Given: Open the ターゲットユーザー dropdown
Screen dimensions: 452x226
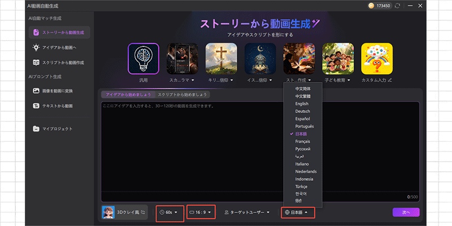Looking at the screenshot, I should (x=247, y=212).
